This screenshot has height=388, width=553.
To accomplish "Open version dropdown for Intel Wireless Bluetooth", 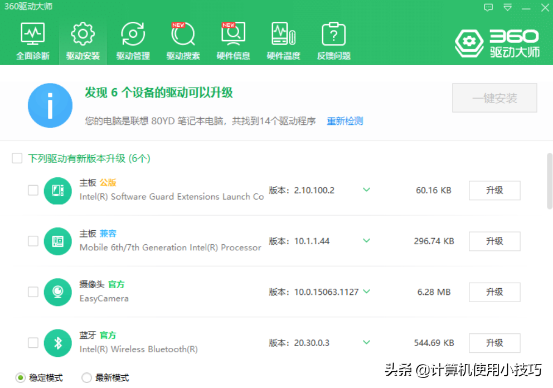I will click(366, 343).
